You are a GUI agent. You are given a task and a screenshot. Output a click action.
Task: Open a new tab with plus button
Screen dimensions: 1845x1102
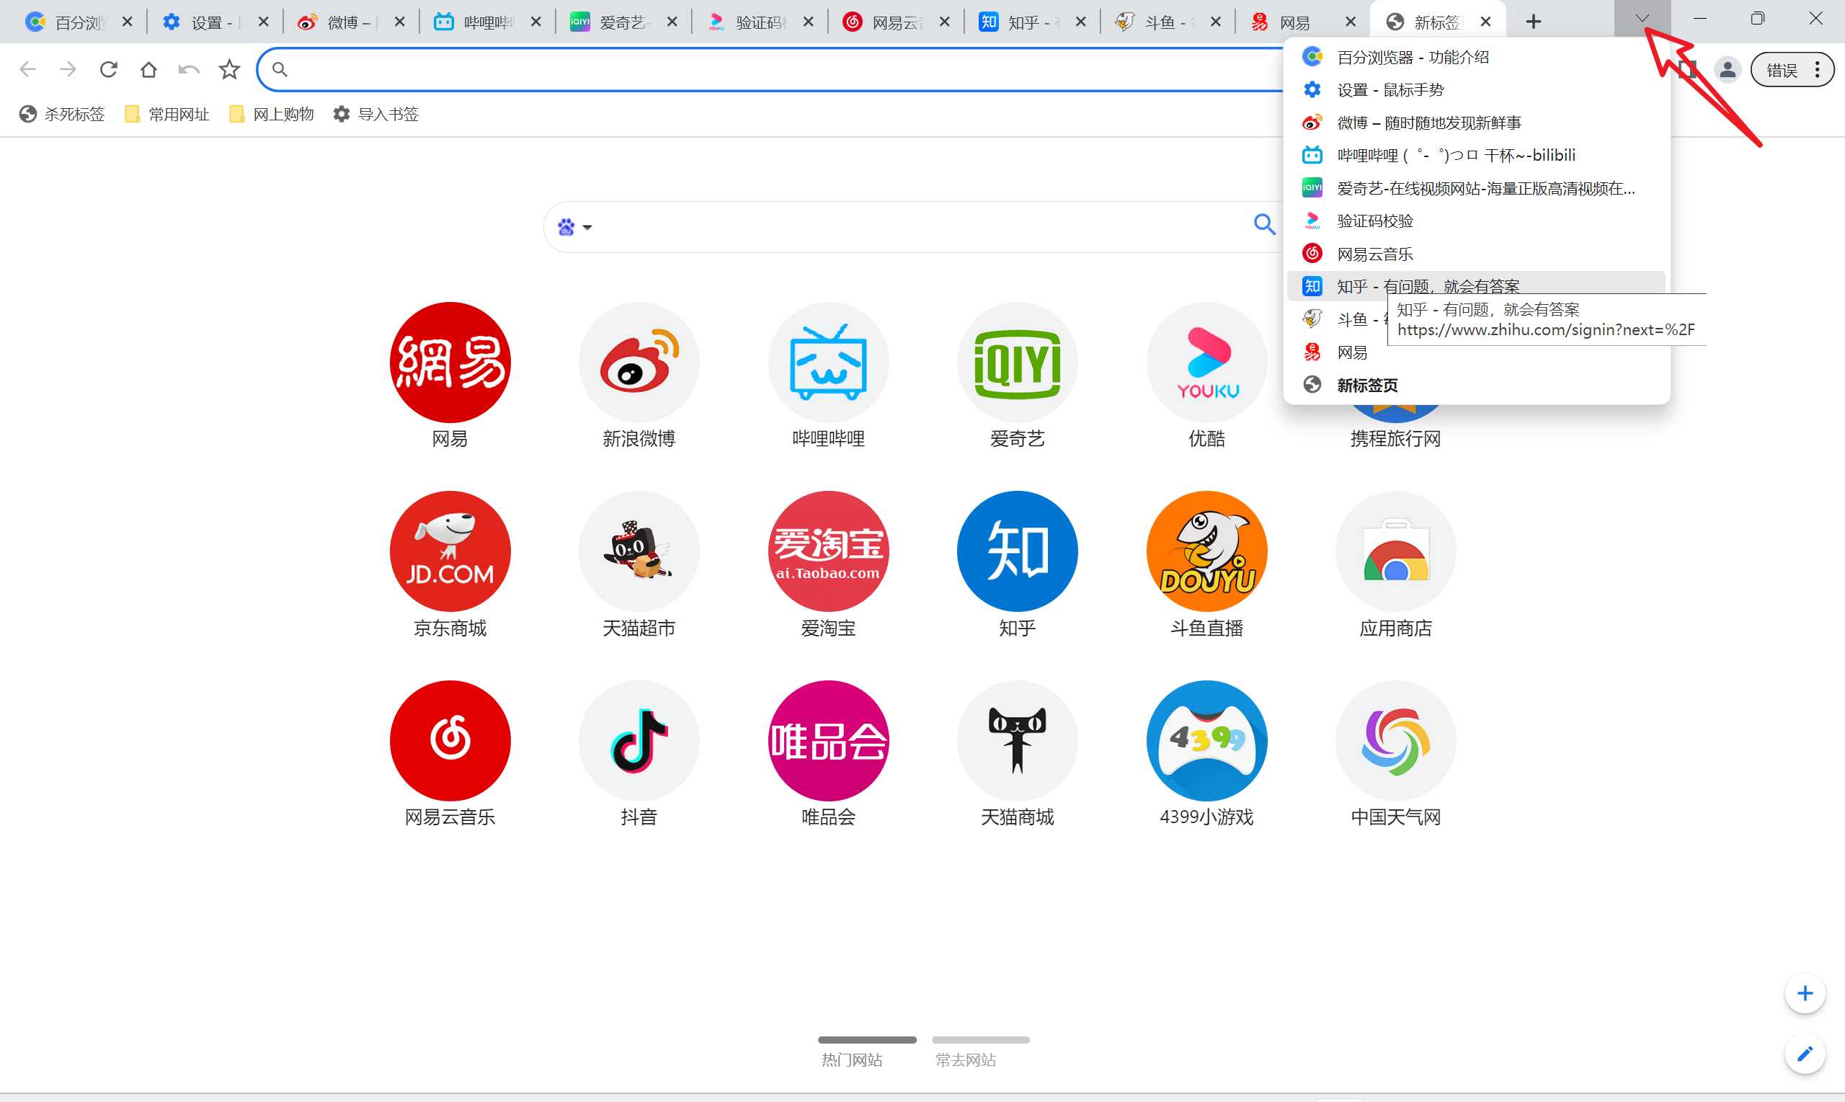pos(1533,22)
